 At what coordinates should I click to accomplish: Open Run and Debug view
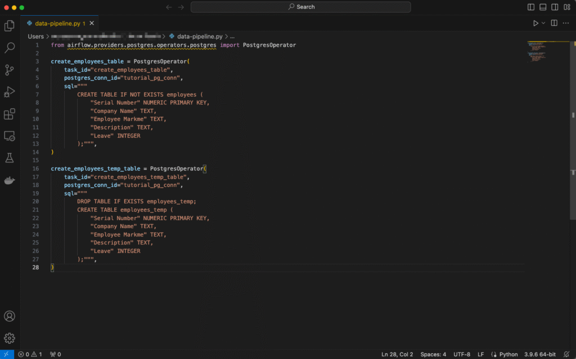pyautogui.click(x=10, y=92)
